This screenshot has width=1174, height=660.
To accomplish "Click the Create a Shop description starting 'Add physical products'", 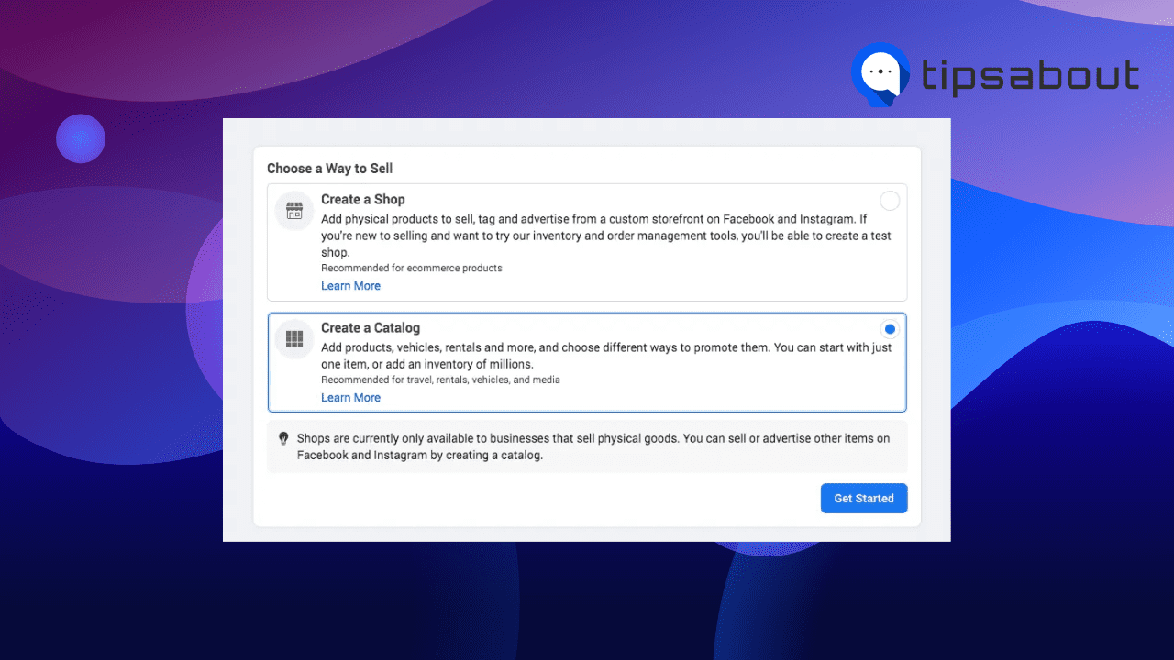I will tap(606, 236).
